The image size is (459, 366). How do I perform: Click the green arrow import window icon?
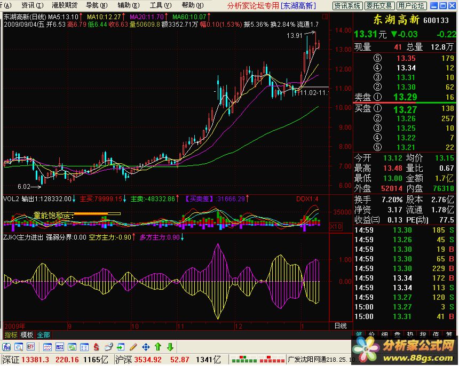[121, 347]
